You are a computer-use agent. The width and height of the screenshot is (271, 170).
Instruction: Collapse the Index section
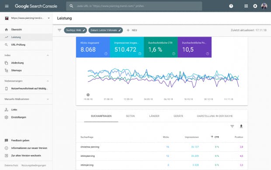[x=48, y=55]
